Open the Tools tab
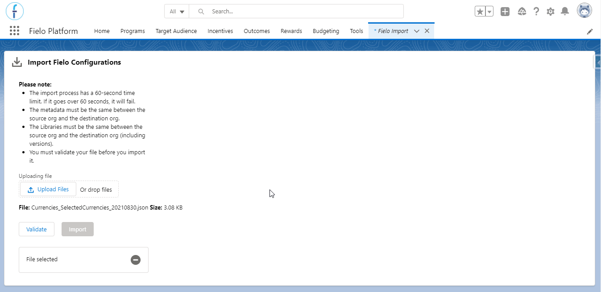 coord(356,31)
